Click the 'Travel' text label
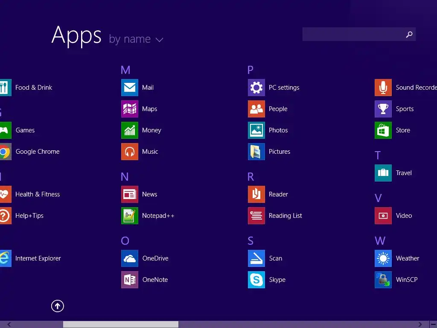 [x=404, y=173]
